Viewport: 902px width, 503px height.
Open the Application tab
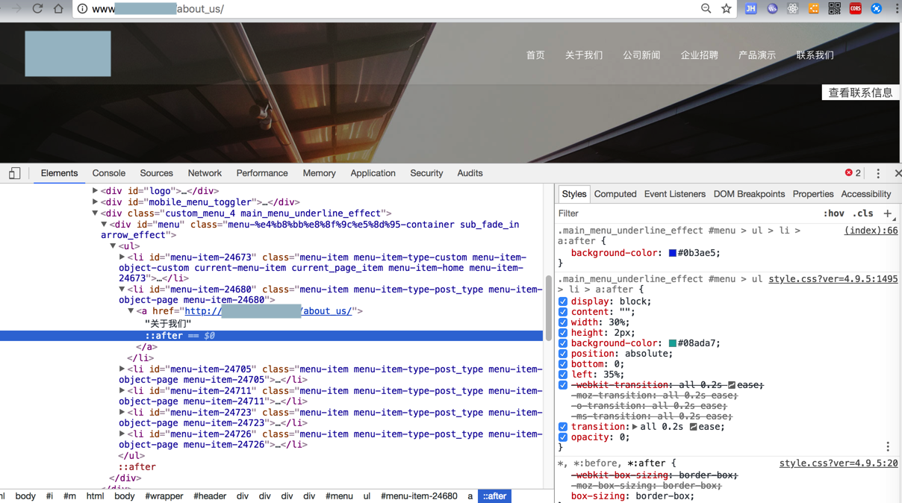click(x=373, y=173)
